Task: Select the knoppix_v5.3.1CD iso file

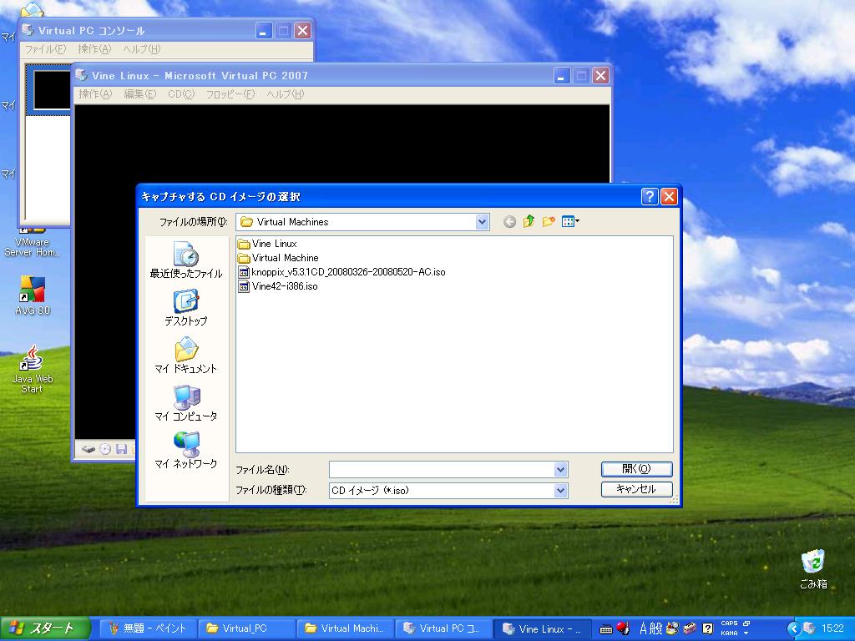Action: tap(341, 272)
